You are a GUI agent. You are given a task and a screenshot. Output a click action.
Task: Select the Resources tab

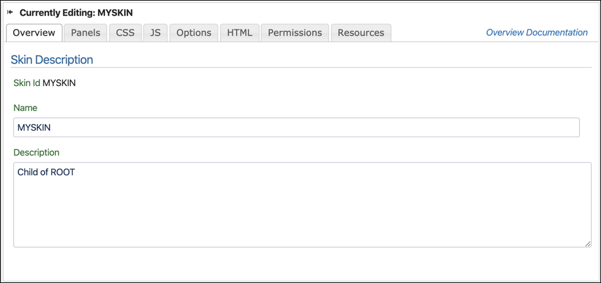(x=361, y=33)
